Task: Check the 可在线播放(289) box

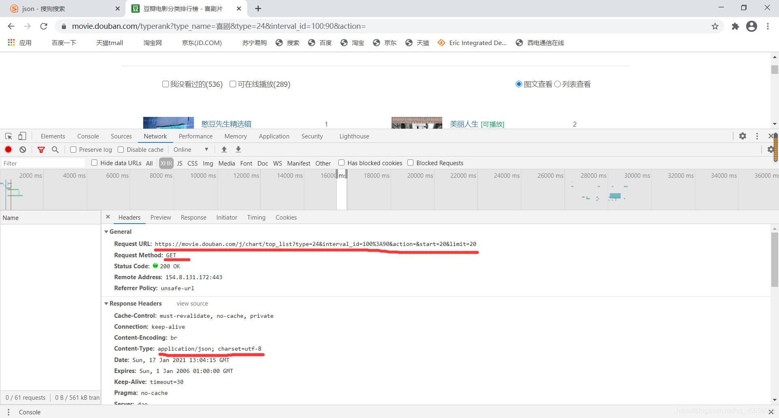Action: pos(233,84)
